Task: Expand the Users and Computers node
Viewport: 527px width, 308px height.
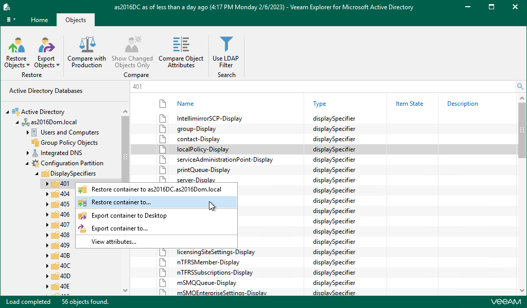Action: [x=28, y=132]
